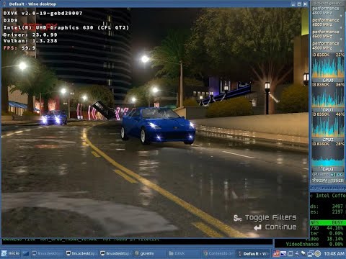
Task: Click the 'FPS: 59.9' overlay text
Action: (19, 48)
